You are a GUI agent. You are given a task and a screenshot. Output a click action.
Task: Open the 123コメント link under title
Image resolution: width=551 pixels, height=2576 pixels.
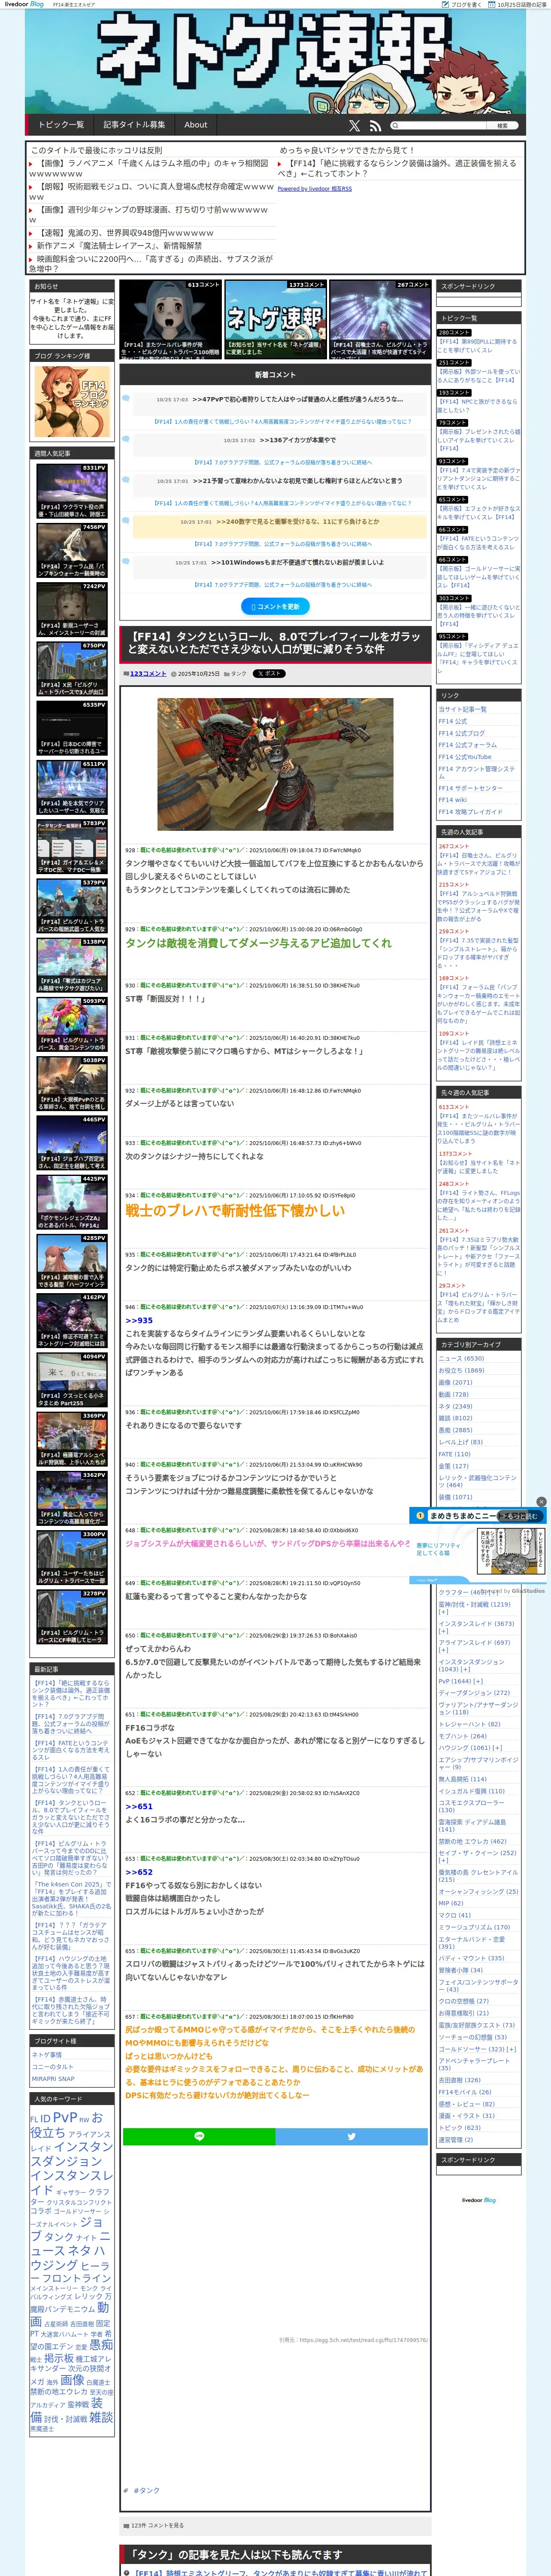click(148, 674)
